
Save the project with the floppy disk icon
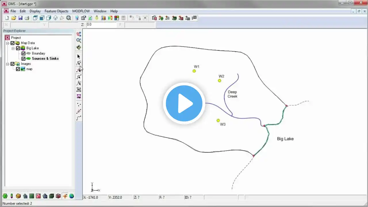[x=20, y=18]
